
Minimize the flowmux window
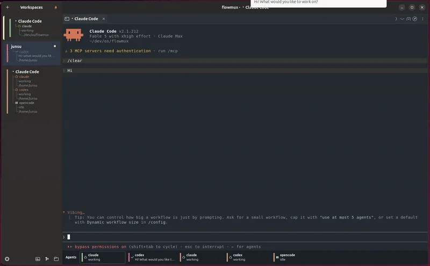pos(402,8)
